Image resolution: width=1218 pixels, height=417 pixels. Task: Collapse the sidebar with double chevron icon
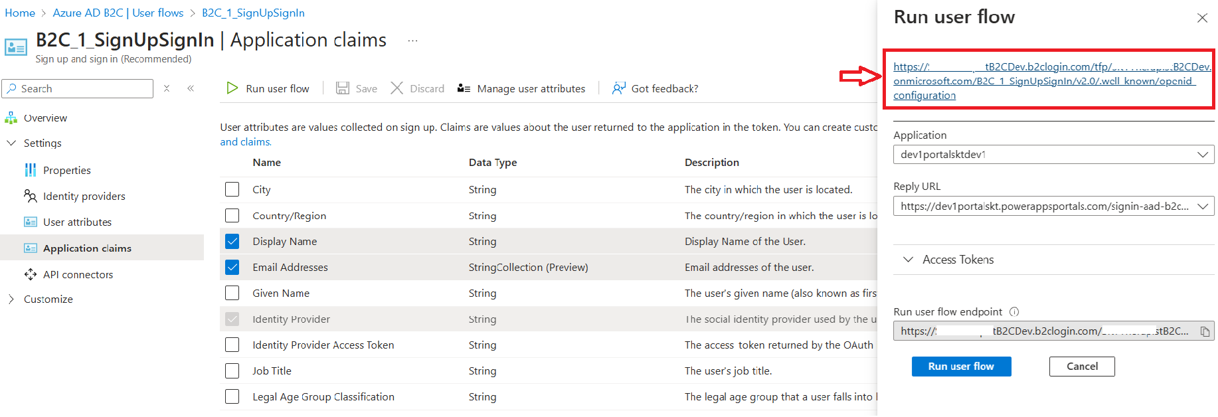(x=191, y=88)
